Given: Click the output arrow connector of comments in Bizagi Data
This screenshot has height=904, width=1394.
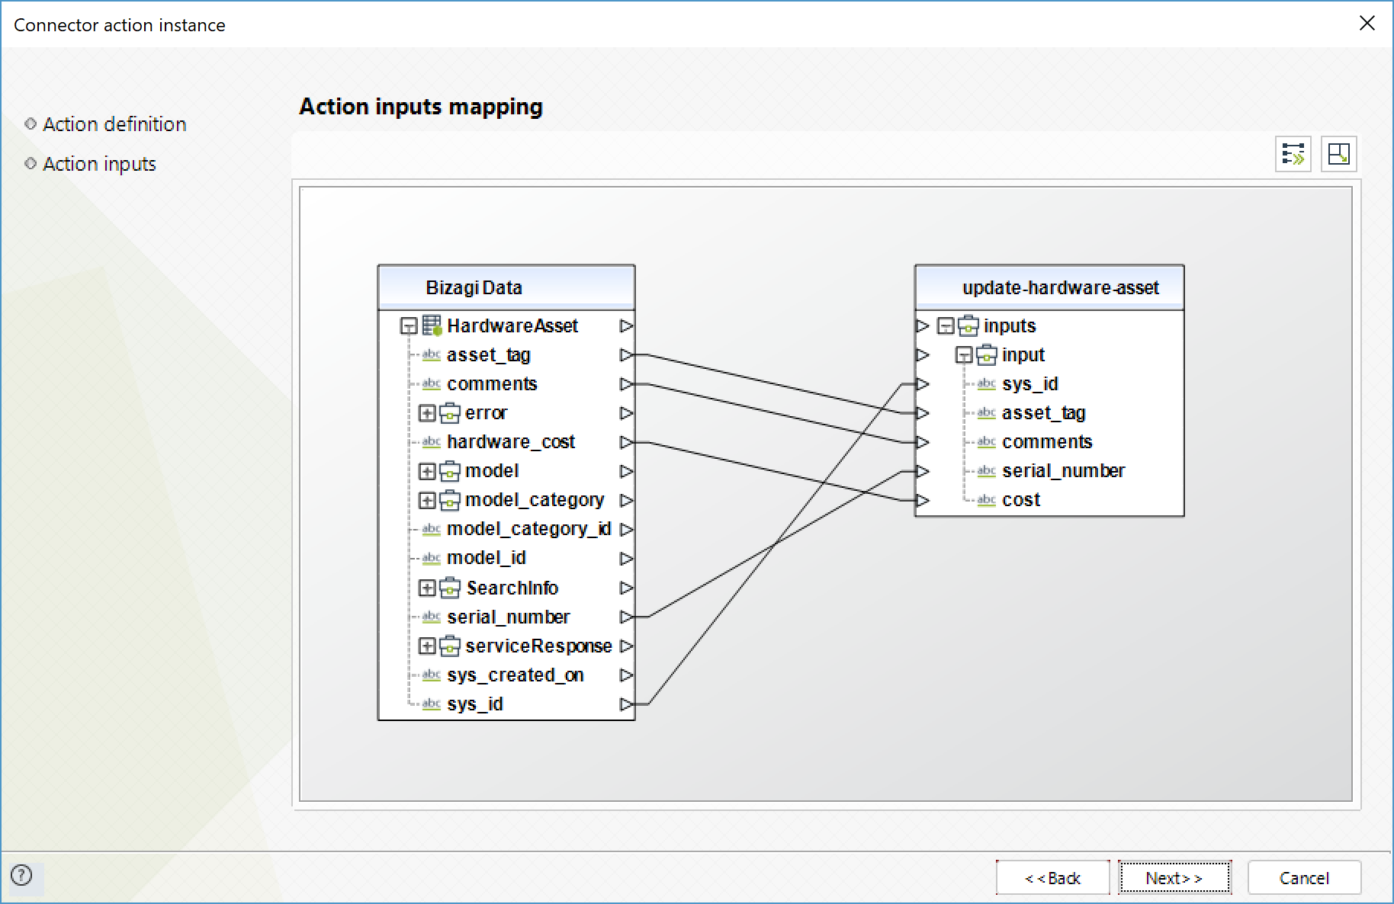Looking at the screenshot, I should pyautogui.click(x=626, y=383).
